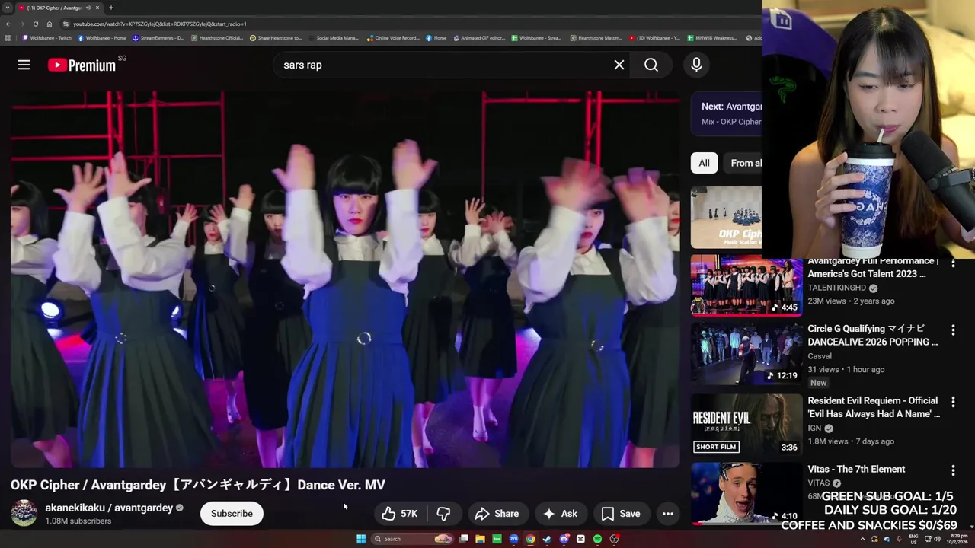Viewport: 975px width, 548px height.
Task: Open options menu for Vitas 7th Element
Action: tap(953, 471)
